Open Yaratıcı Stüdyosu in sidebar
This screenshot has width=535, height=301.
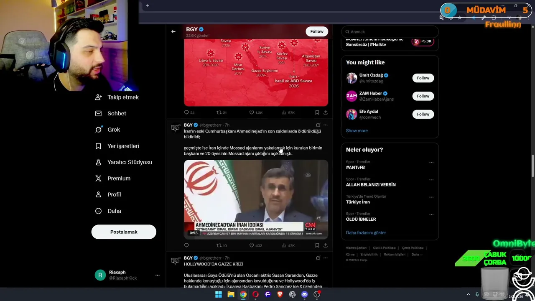124,162
